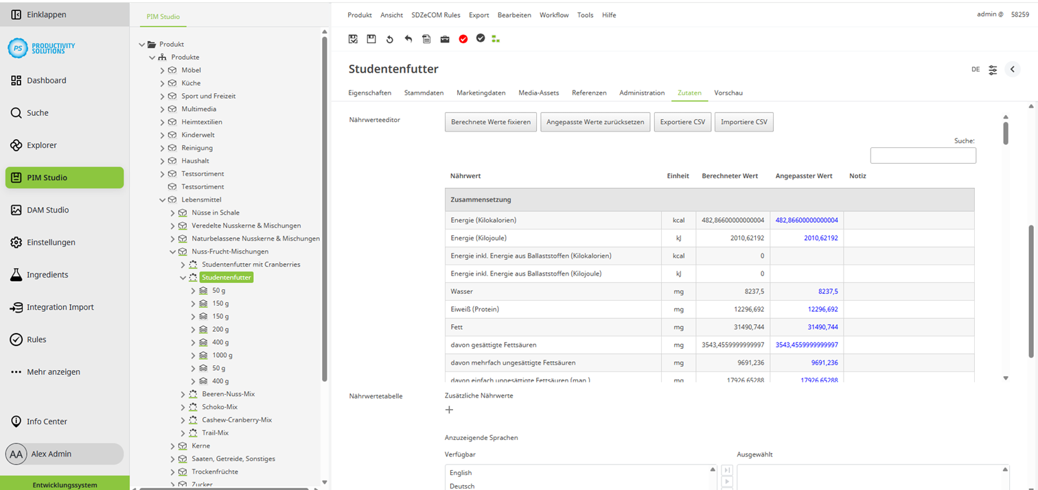Viewport: 1038px width, 490px height.
Task: Open the filter settings icon next to DE
Action: [993, 69]
